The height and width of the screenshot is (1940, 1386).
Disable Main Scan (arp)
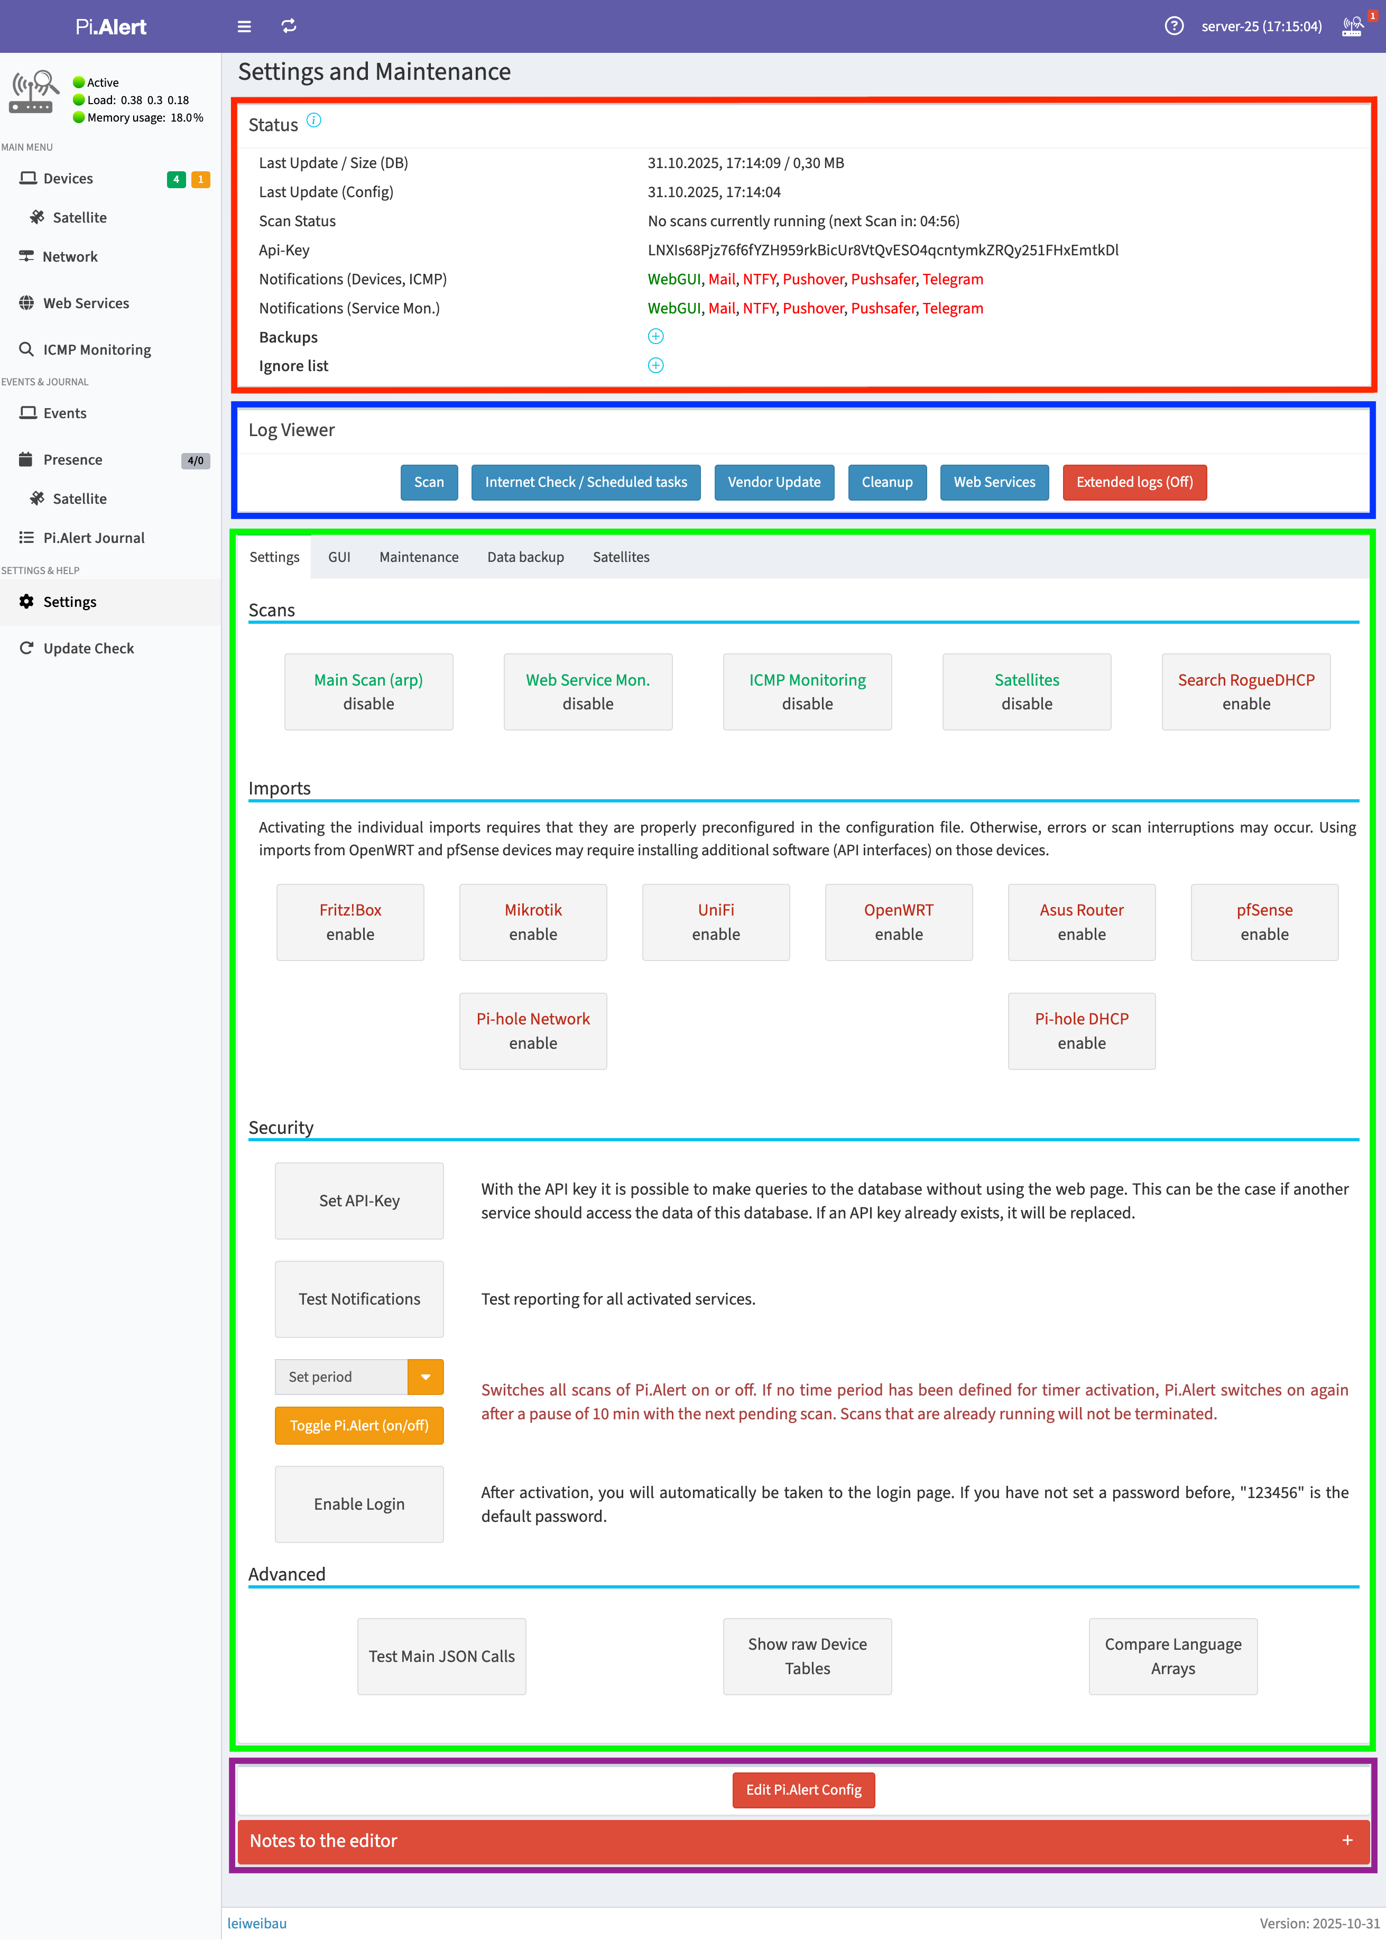click(x=368, y=692)
